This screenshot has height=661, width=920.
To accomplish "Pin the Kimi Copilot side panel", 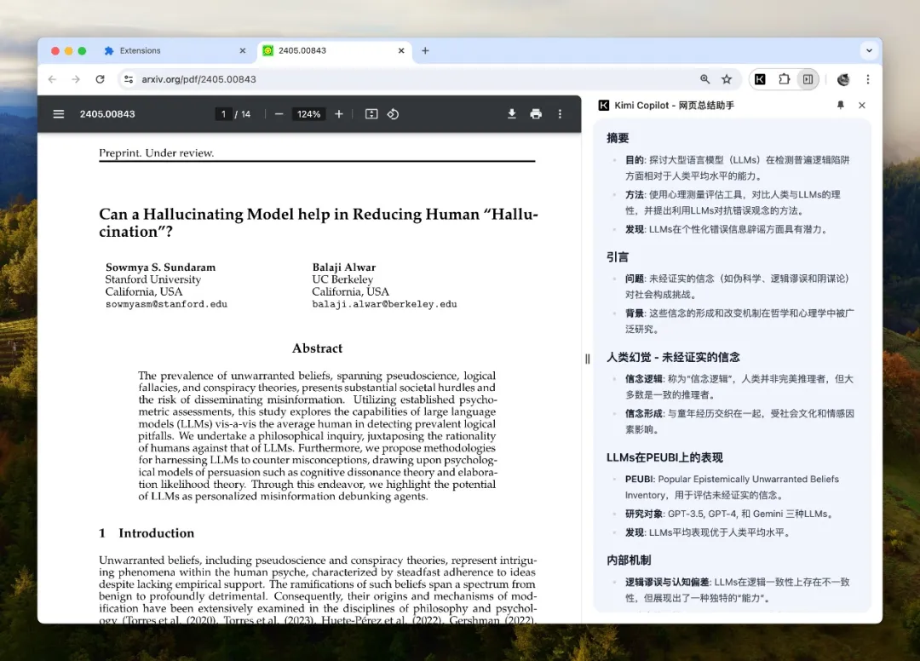I will (x=840, y=106).
